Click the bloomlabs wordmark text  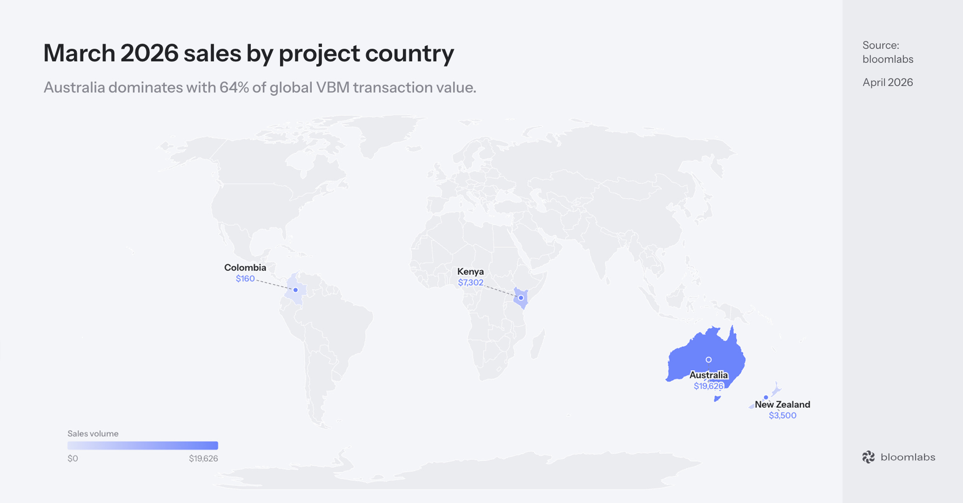tap(908, 457)
